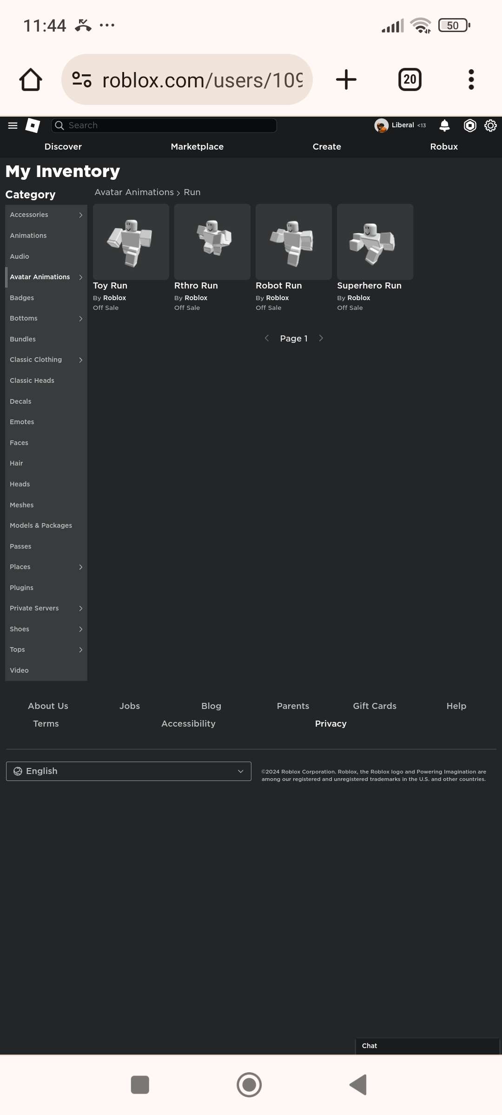Open the Marketplace tab

[x=197, y=147]
